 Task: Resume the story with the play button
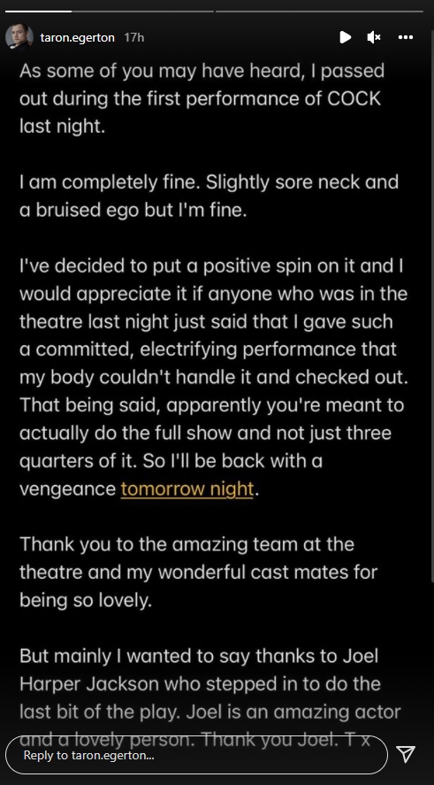345,37
